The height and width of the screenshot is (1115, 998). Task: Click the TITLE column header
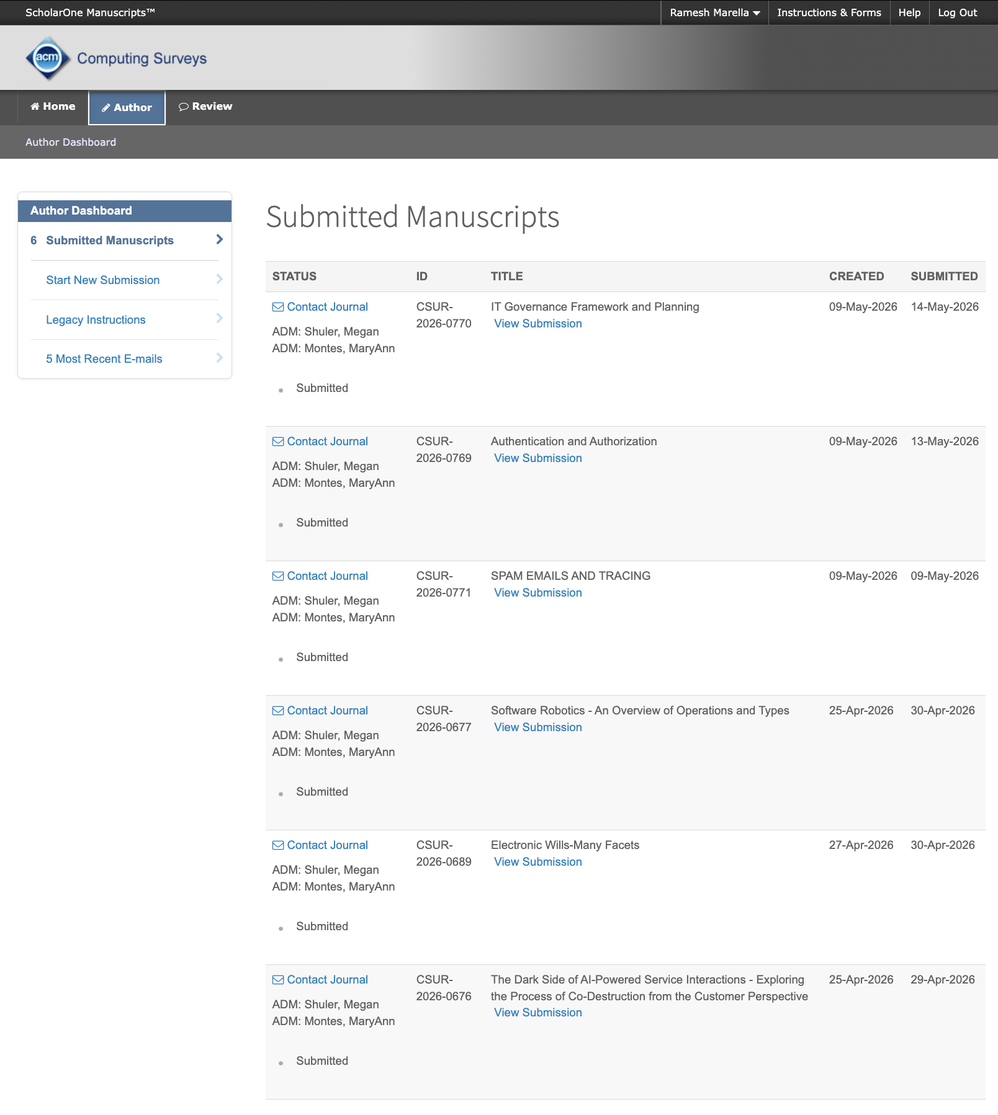(x=506, y=277)
